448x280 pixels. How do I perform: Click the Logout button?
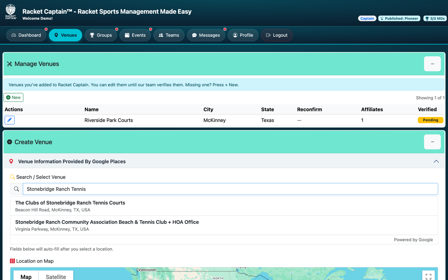tap(277, 35)
